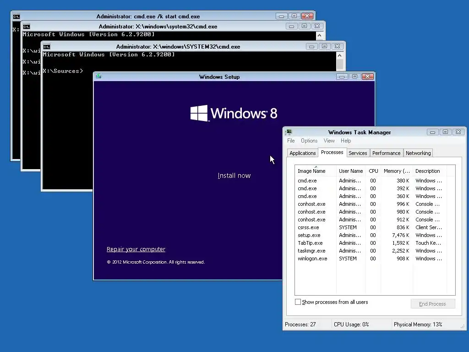Click the Windows 8 logo in Setup
Screen dimensions: 469x352
pos(234,113)
